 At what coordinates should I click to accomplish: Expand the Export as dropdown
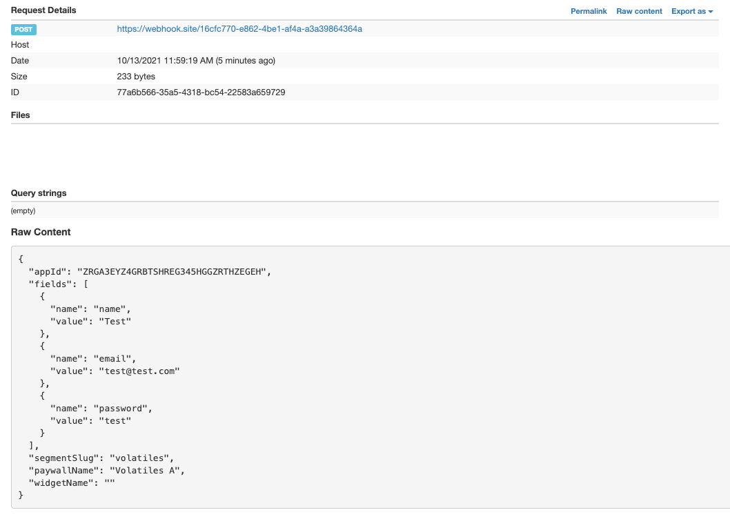691,11
